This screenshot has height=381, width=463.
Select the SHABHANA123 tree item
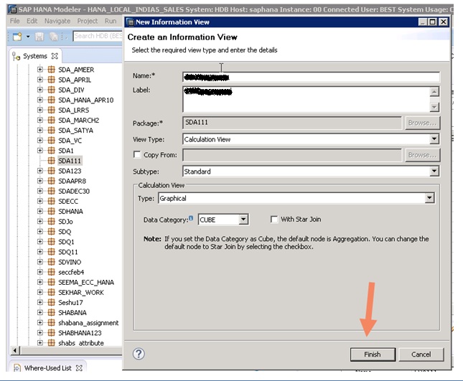click(x=80, y=333)
